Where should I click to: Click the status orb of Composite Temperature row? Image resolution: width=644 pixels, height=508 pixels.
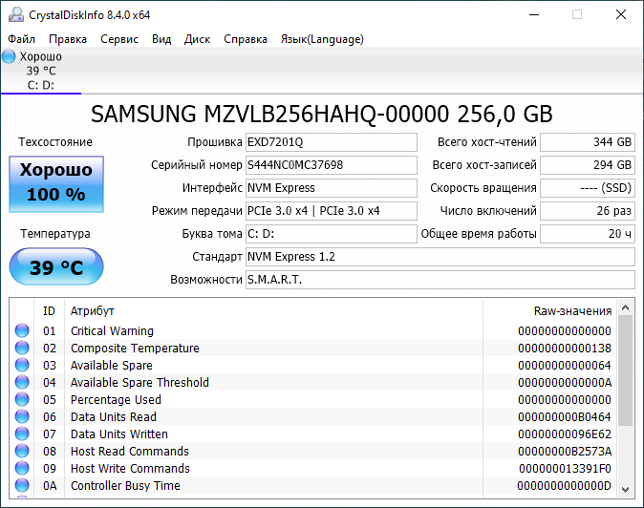pyautogui.click(x=22, y=348)
